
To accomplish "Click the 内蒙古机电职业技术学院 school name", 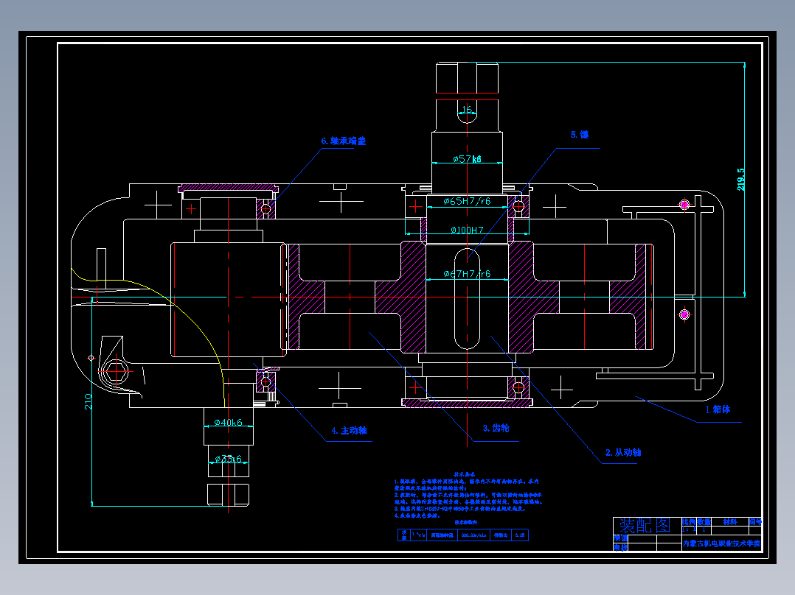I will pos(721,543).
